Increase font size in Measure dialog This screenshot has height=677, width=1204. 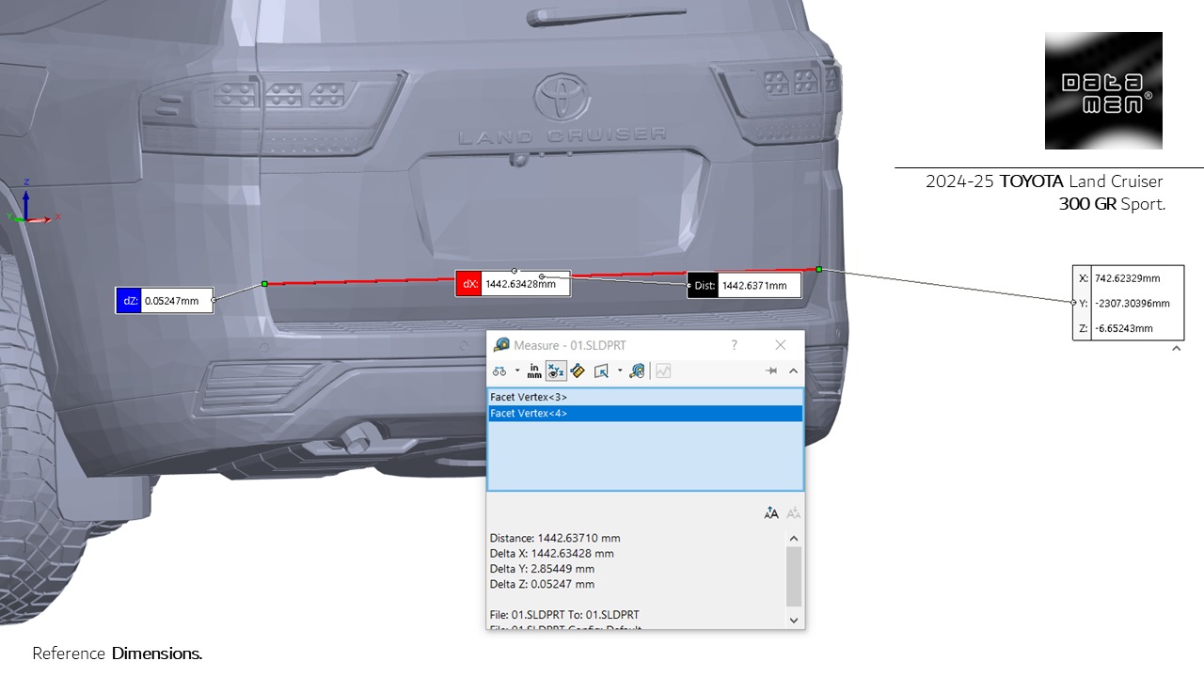pos(771,512)
